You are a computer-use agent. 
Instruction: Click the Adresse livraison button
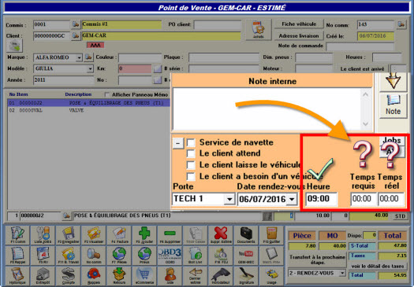click(x=299, y=36)
